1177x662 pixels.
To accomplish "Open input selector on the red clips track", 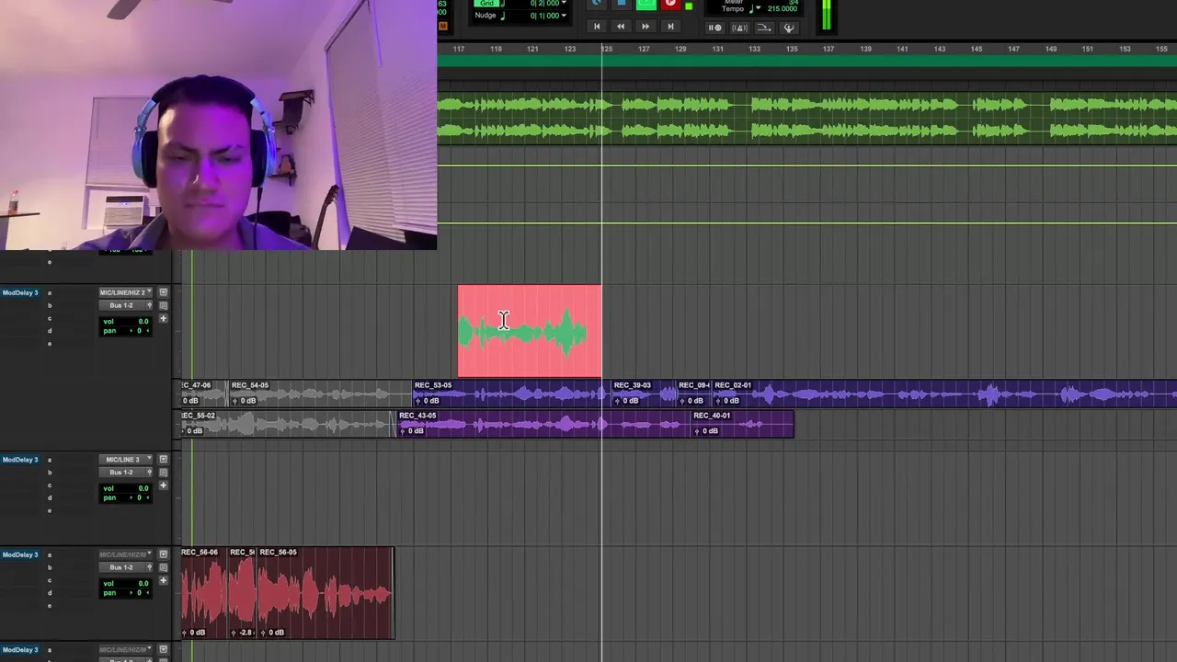I will pos(126,554).
